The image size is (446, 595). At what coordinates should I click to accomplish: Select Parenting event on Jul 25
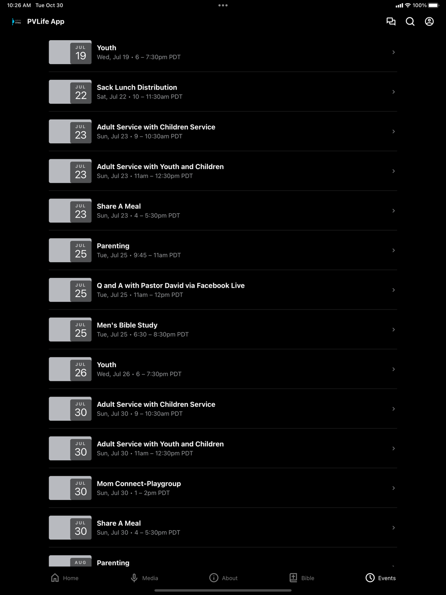223,250
